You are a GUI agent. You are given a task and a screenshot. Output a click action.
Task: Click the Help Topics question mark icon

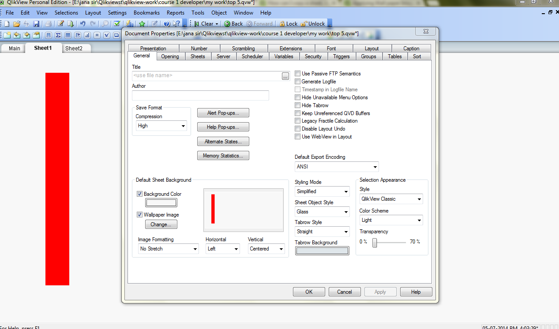[167, 24]
